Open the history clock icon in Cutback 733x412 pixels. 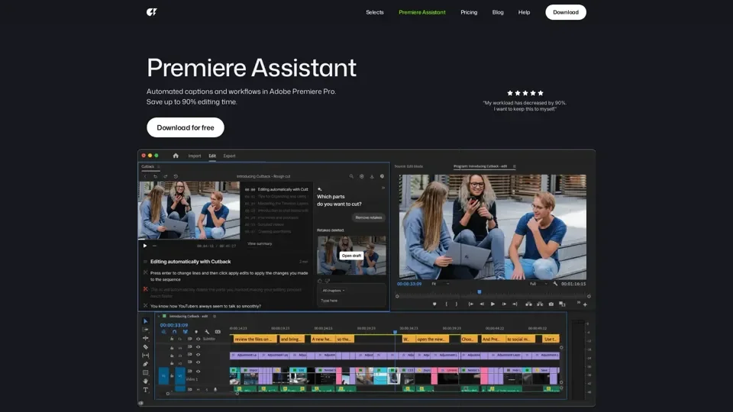(176, 176)
